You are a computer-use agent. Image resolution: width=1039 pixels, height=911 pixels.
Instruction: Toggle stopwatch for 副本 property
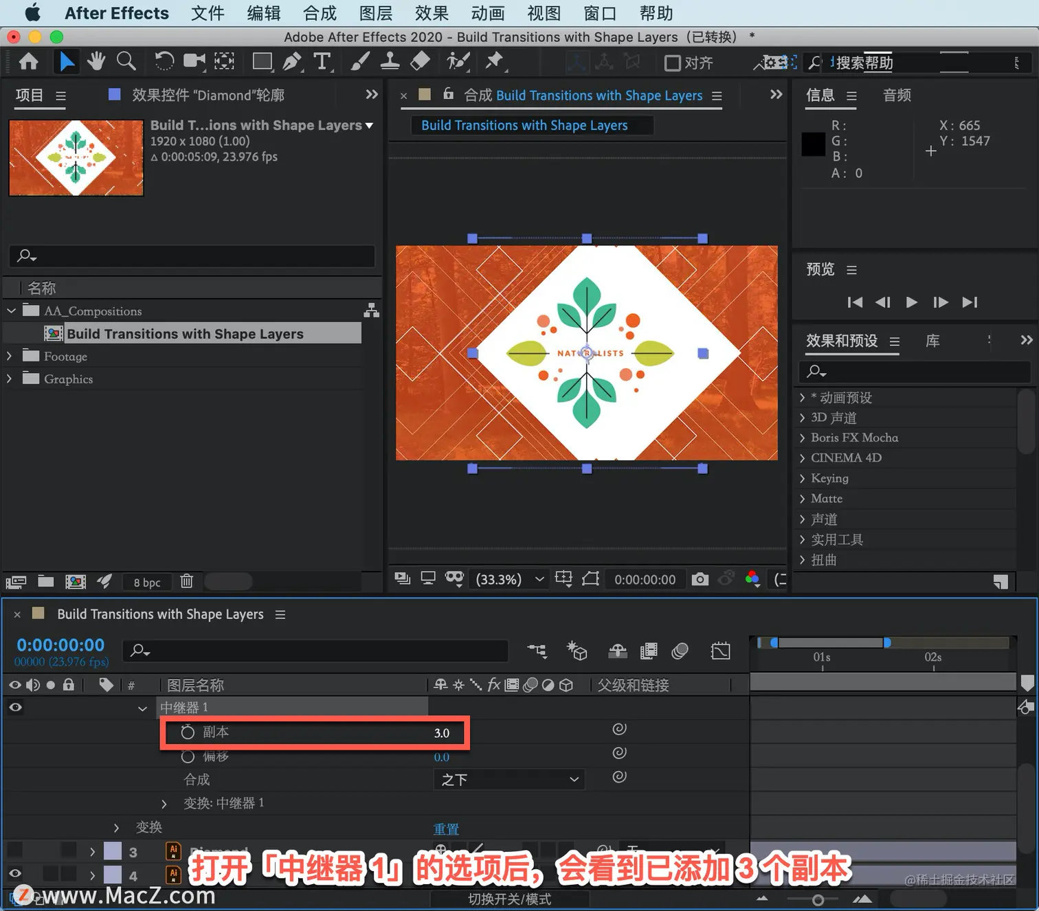tap(188, 732)
